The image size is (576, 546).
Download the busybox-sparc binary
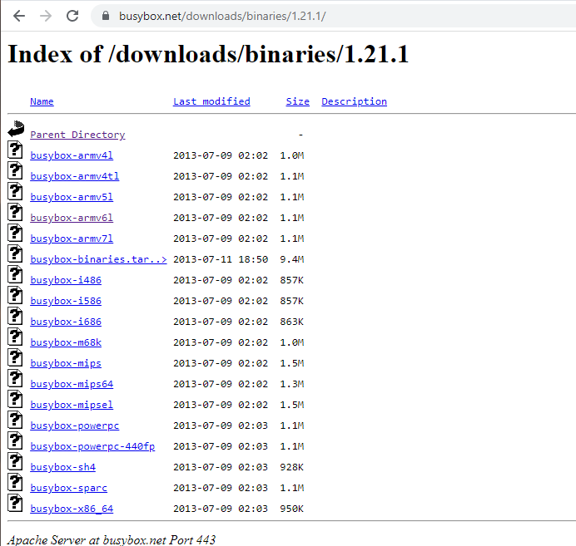[68, 488]
